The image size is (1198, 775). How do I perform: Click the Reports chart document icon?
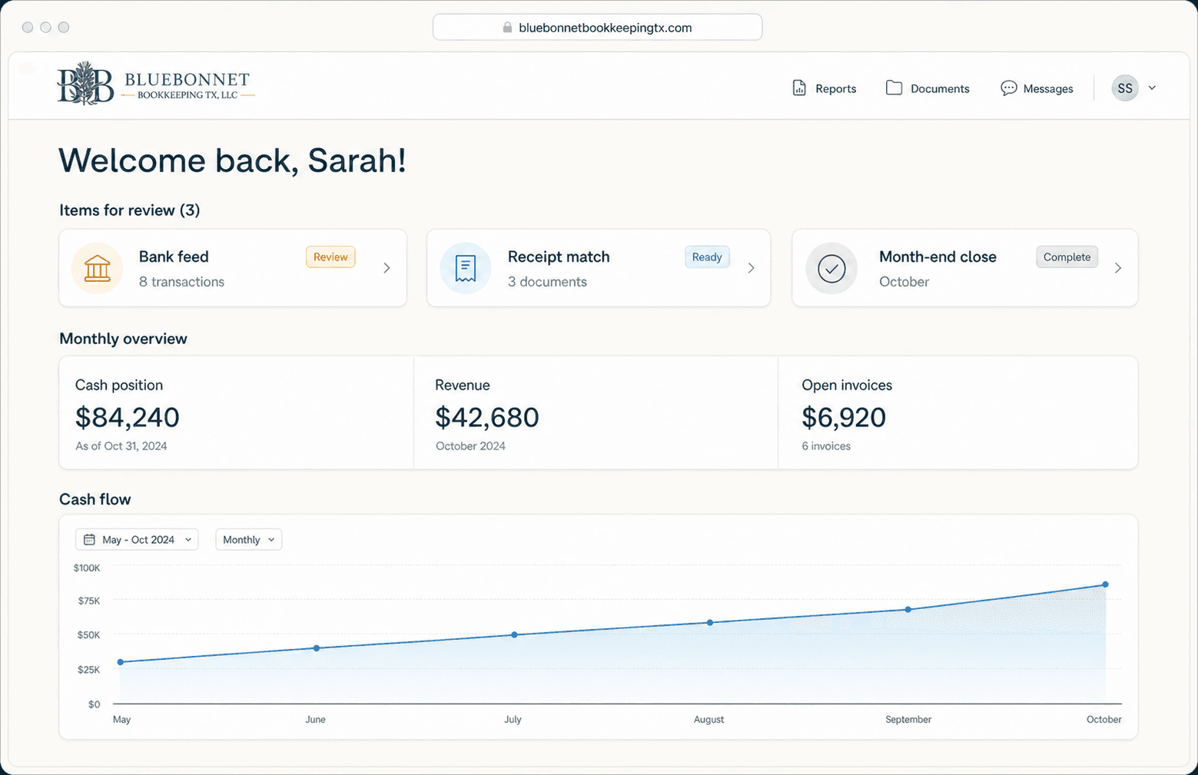(x=799, y=88)
